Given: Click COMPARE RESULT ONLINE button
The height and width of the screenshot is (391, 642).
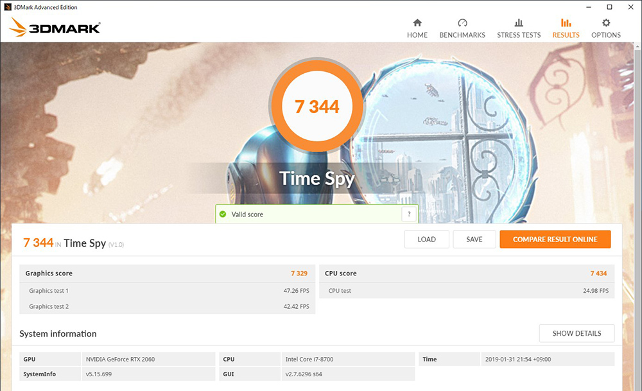Looking at the screenshot, I should pyautogui.click(x=555, y=239).
